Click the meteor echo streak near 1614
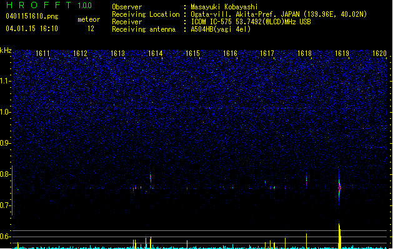The height and width of the screenshot is (249, 393). (x=151, y=179)
